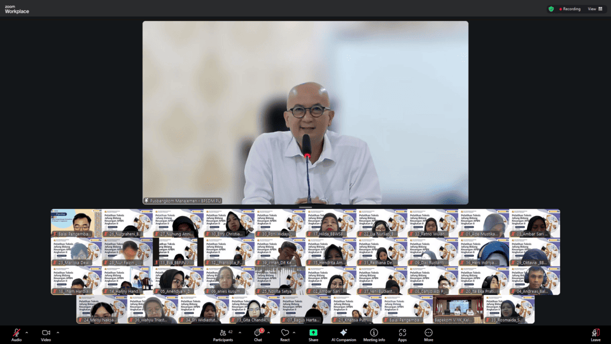Open the Apps panel
Image resolution: width=611 pixels, height=344 pixels.
(402, 334)
